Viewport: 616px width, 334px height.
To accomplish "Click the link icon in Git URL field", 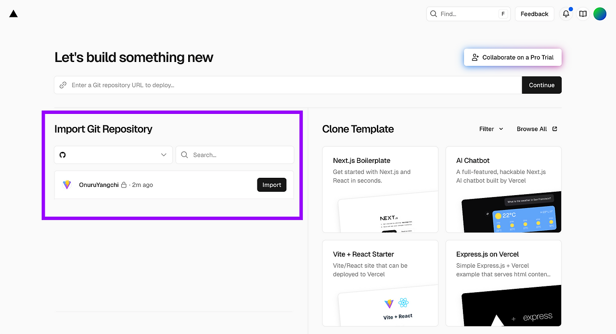I will [63, 85].
